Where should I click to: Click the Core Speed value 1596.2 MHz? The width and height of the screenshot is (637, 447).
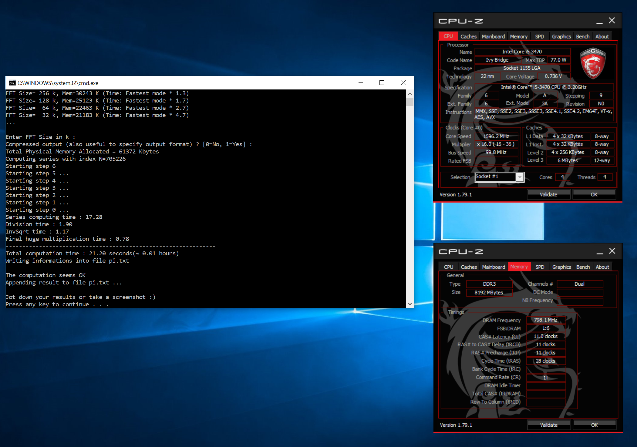click(x=496, y=136)
